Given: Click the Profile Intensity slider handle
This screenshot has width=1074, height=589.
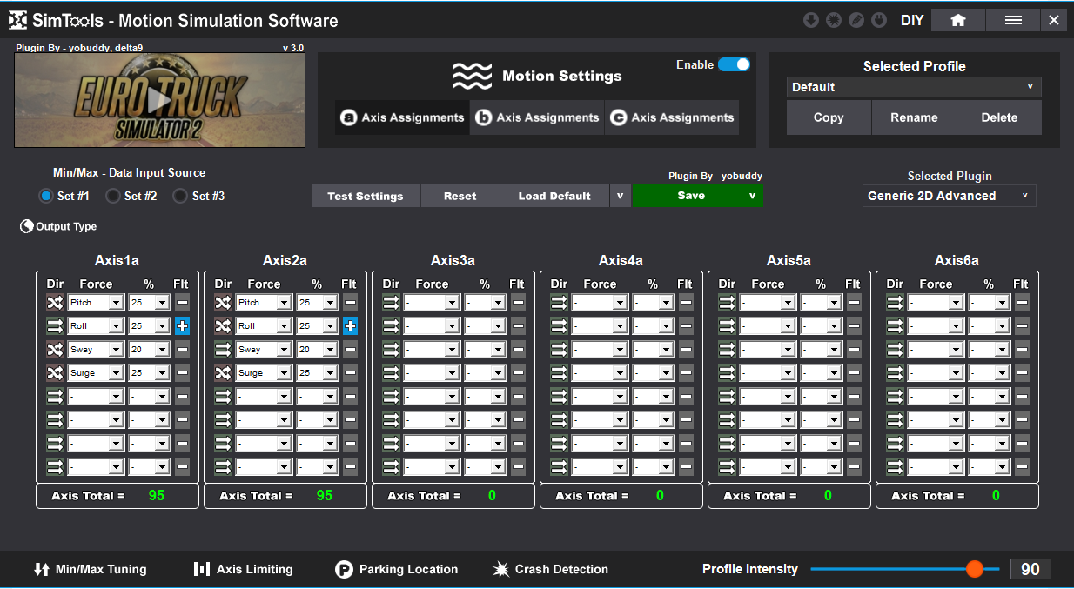Looking at the screenshot, I should click(x=974, y=569).
